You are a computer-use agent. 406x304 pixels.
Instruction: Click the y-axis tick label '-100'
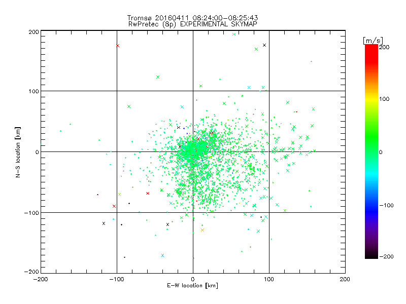[x=31, y=212]
